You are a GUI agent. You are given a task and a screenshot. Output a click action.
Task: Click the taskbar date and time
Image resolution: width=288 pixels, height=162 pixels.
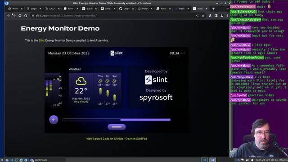(x=267, y=160)
